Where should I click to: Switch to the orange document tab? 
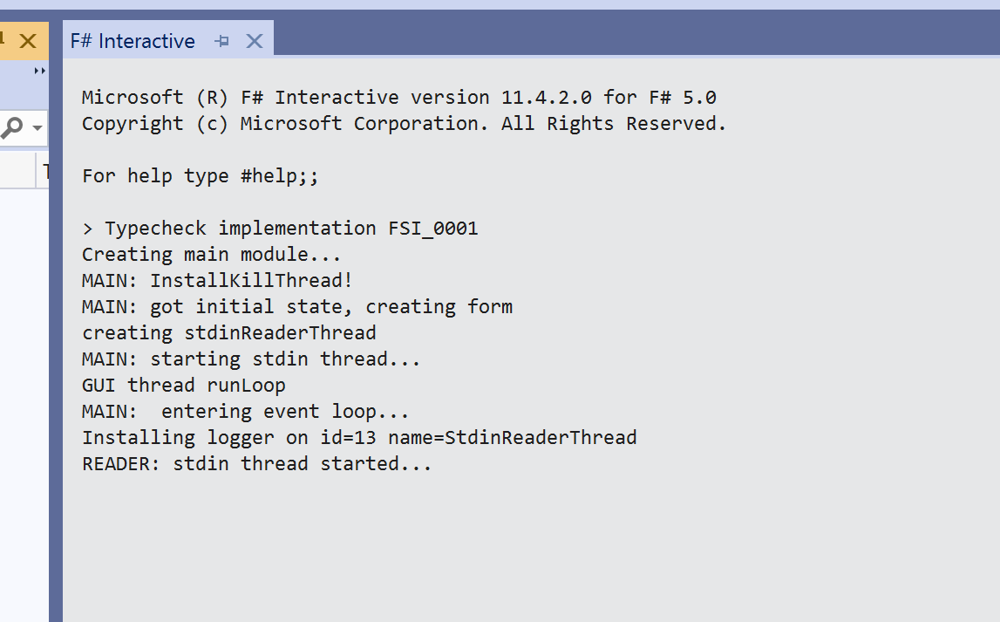(7, 40)
